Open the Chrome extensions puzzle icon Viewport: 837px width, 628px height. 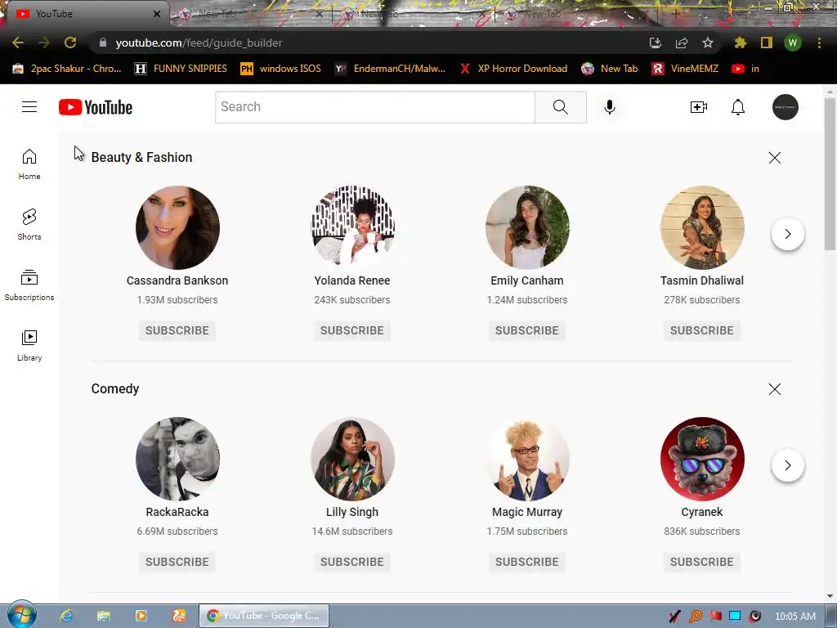click(x=740, y=43)
